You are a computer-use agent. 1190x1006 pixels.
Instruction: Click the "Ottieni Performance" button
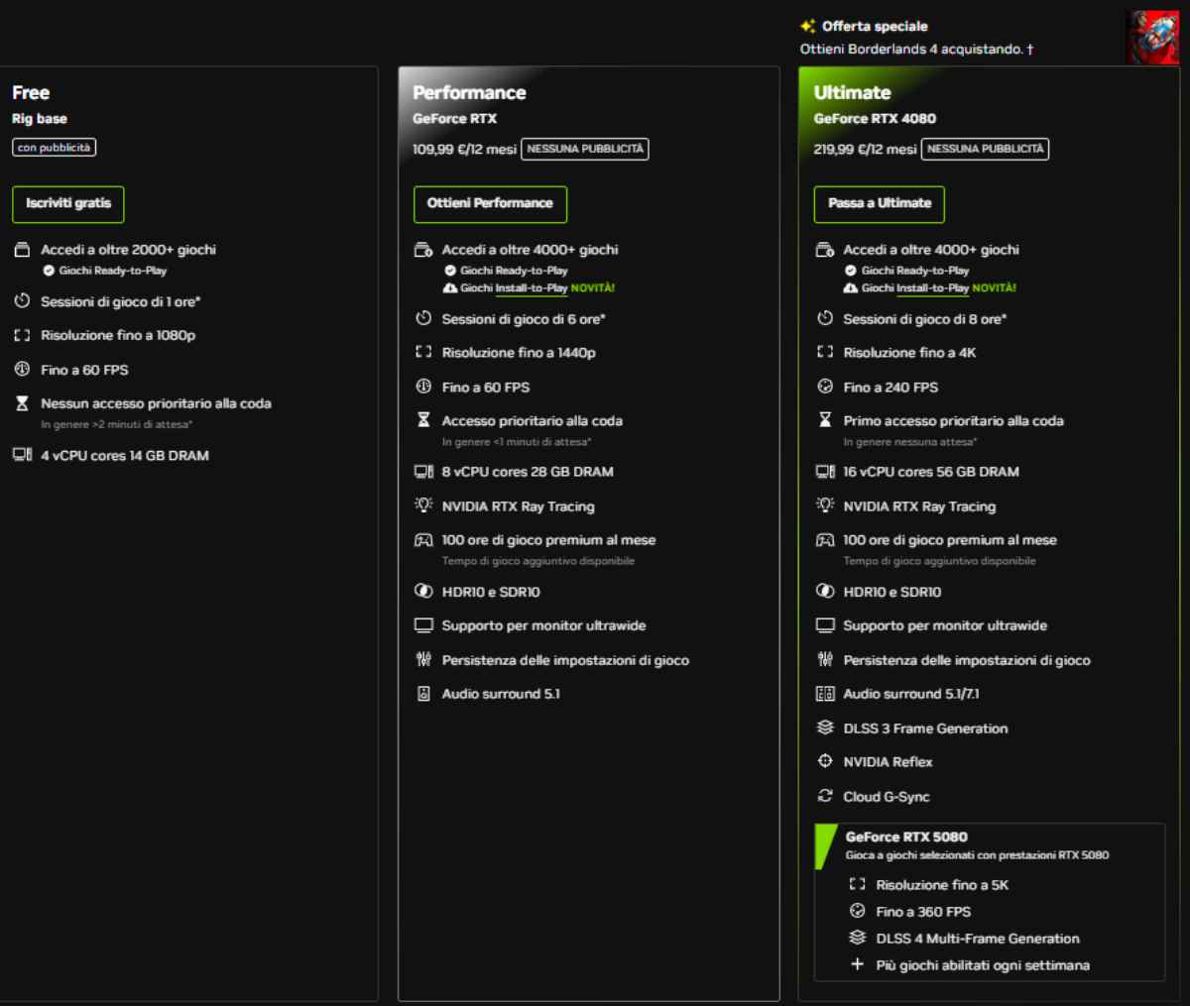(490, 204)
